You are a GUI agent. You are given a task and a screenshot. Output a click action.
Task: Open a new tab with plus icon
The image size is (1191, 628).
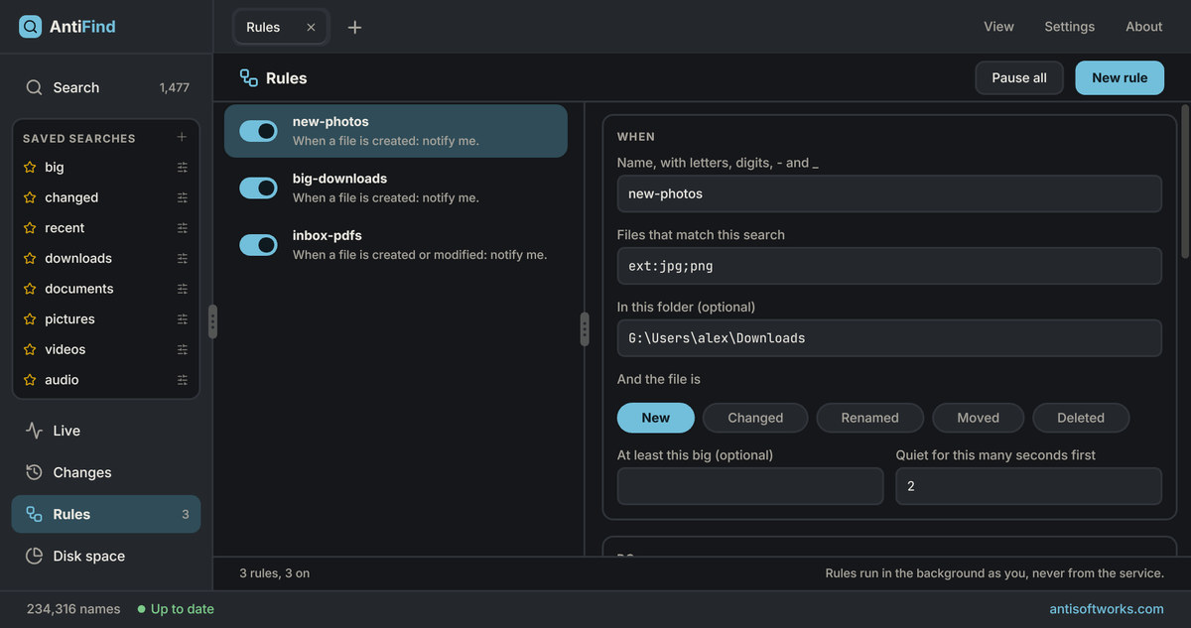354,27
